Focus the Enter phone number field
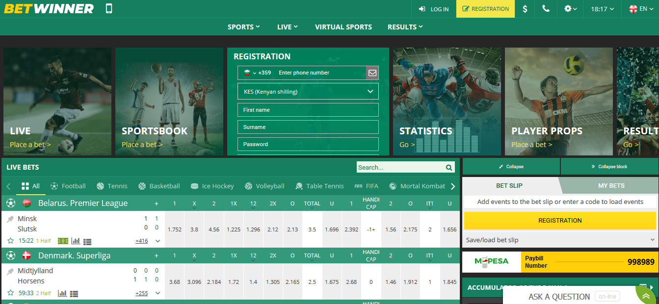 pos(321,73)
